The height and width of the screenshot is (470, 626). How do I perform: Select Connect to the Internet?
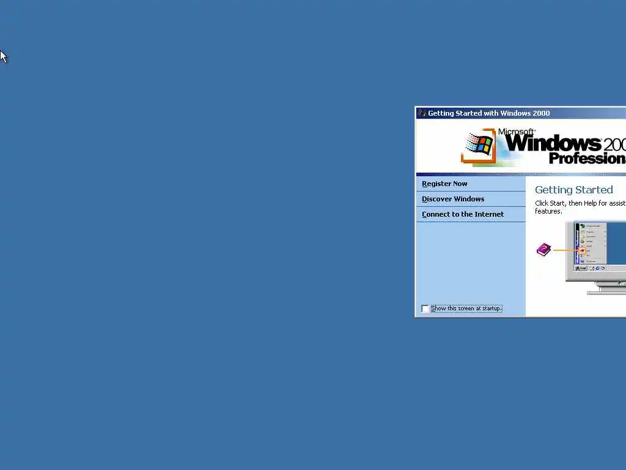[463, 214]
